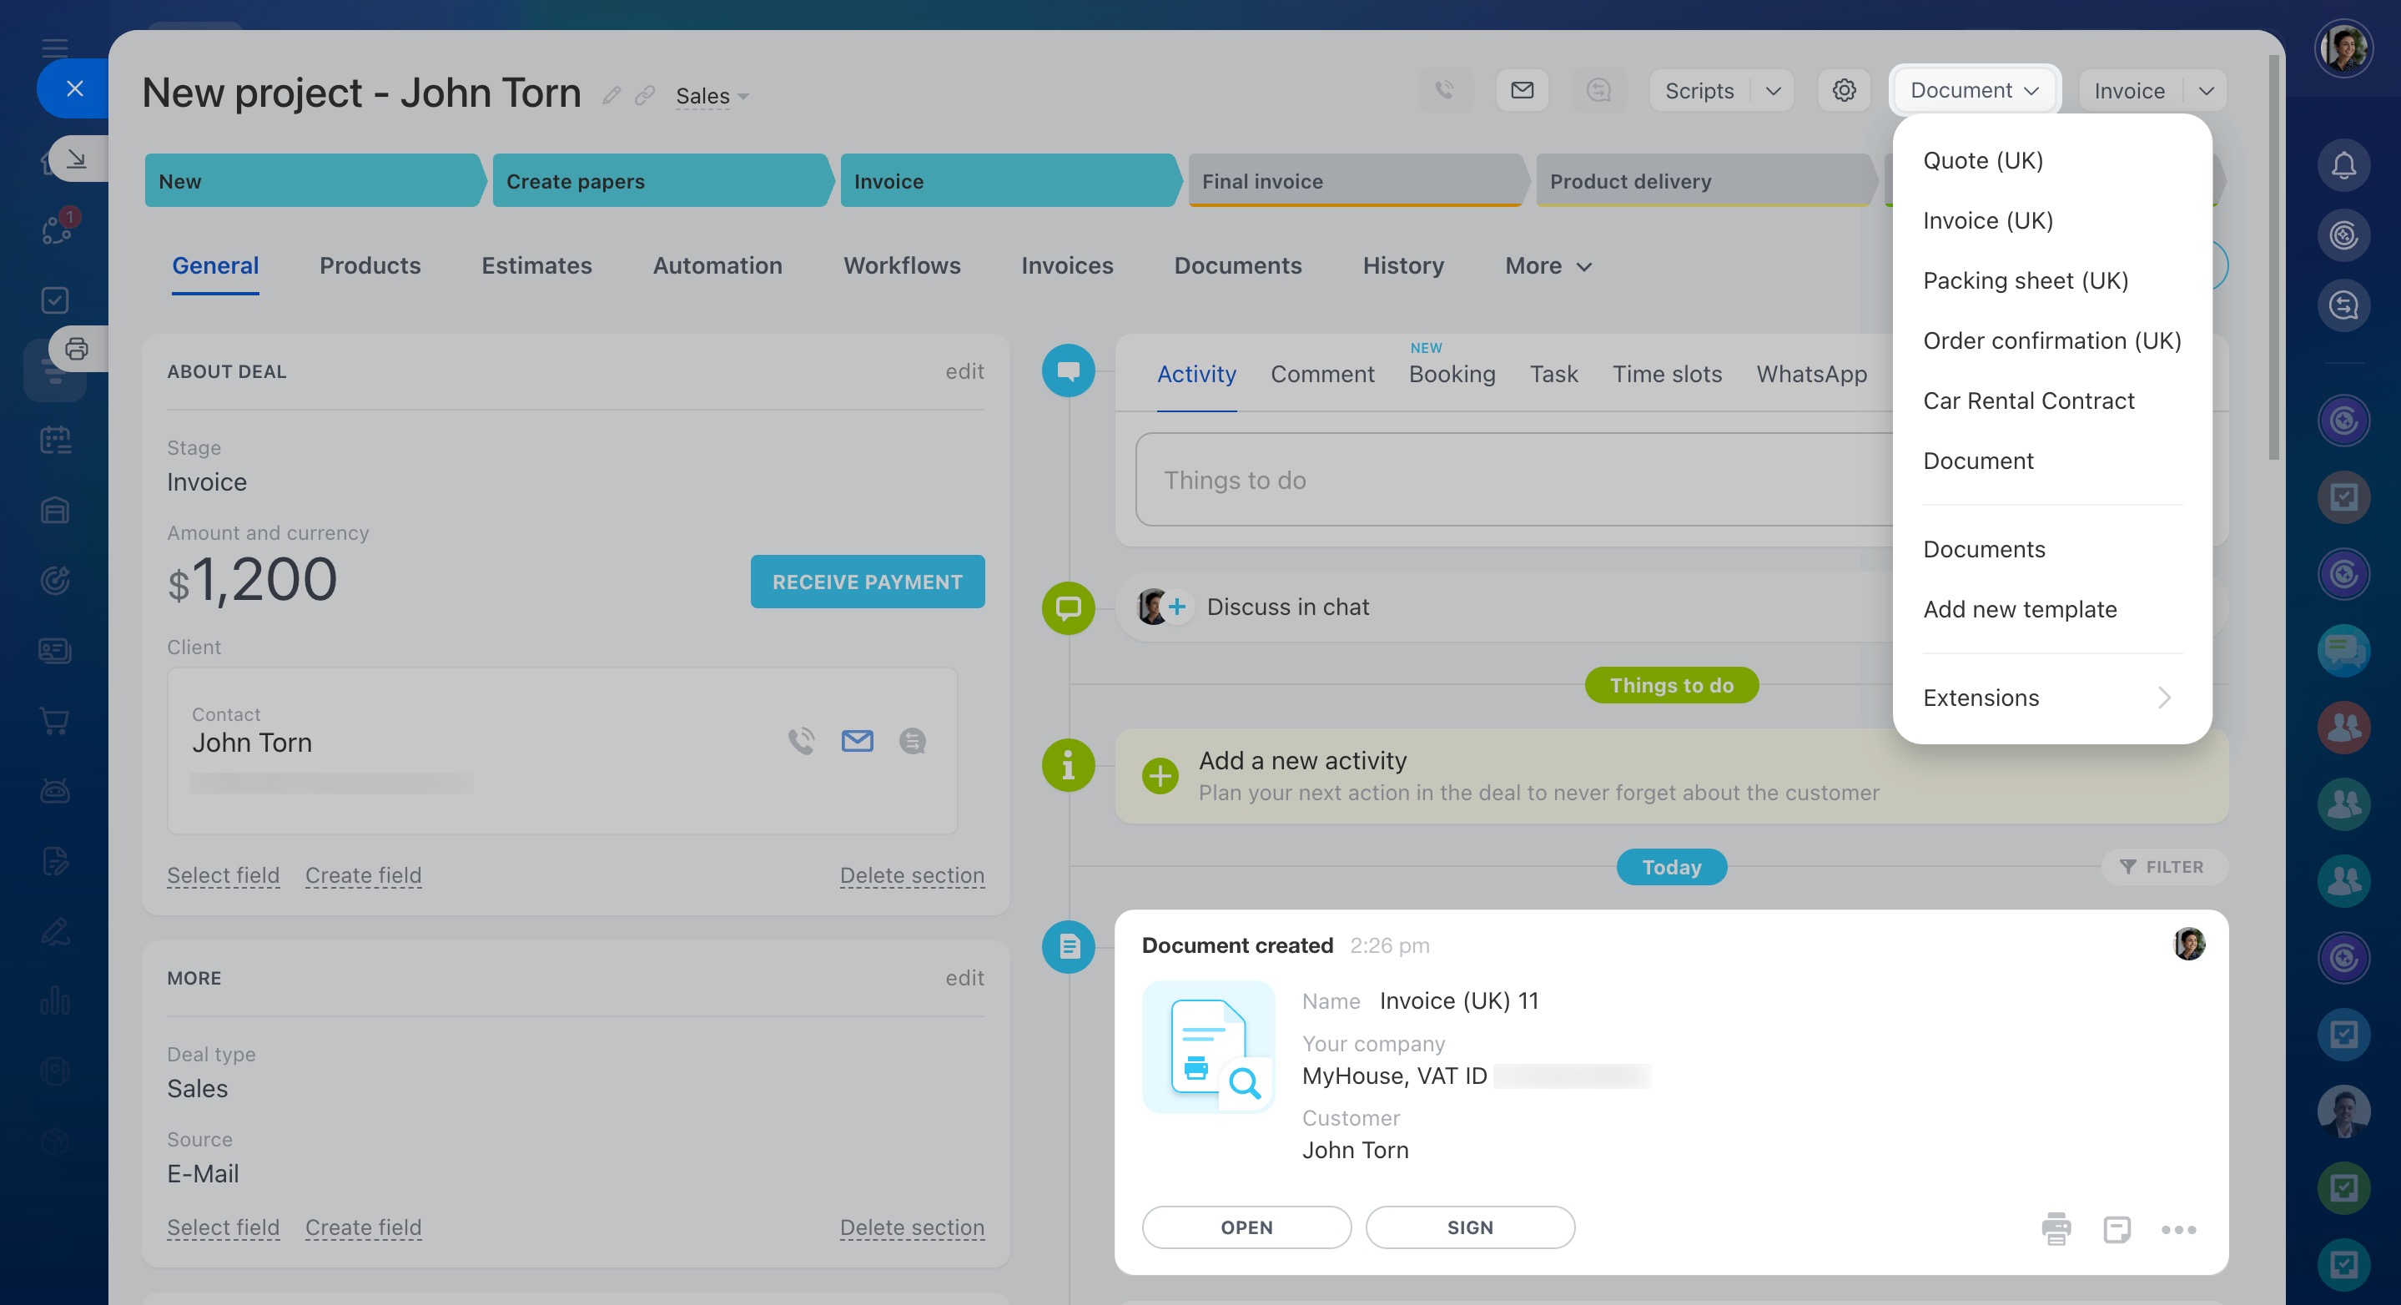The width and height of the screenshot is (2401, 1305).
Task: Choose Add new template menu item
Action: pos(2020,608)
